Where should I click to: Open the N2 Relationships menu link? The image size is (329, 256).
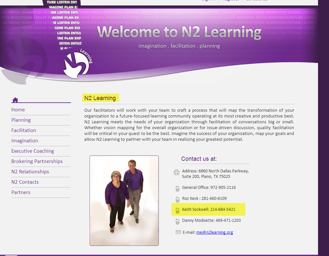[x=30, y=172]
